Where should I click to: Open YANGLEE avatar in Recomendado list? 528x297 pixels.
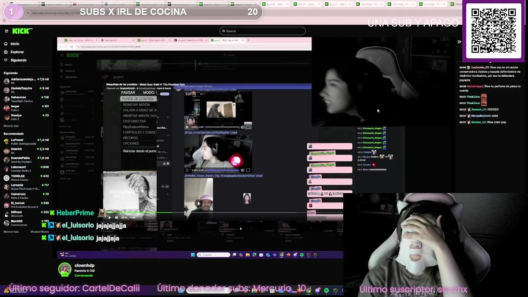click(6, 178)
